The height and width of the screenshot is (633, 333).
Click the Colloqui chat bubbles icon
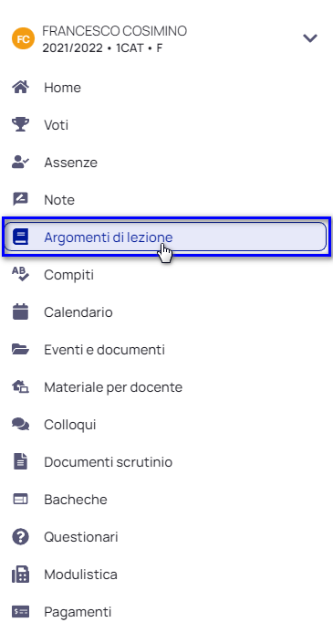coord(20,425)
